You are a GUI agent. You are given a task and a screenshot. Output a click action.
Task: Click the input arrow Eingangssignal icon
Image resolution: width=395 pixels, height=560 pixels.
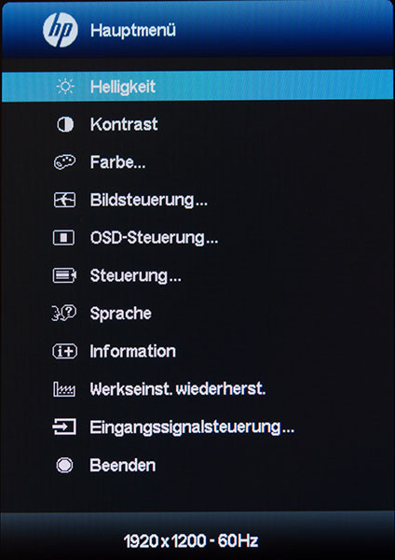[64, 427]
